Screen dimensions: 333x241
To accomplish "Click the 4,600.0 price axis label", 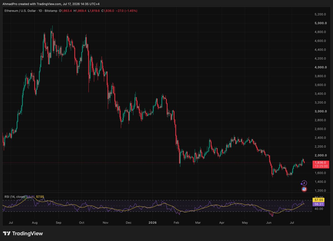I will [x=320, y=41].
